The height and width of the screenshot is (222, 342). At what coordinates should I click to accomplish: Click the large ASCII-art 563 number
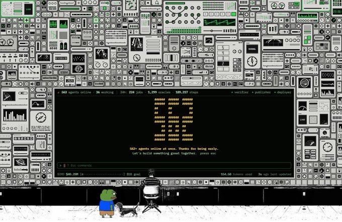[174, 120]
